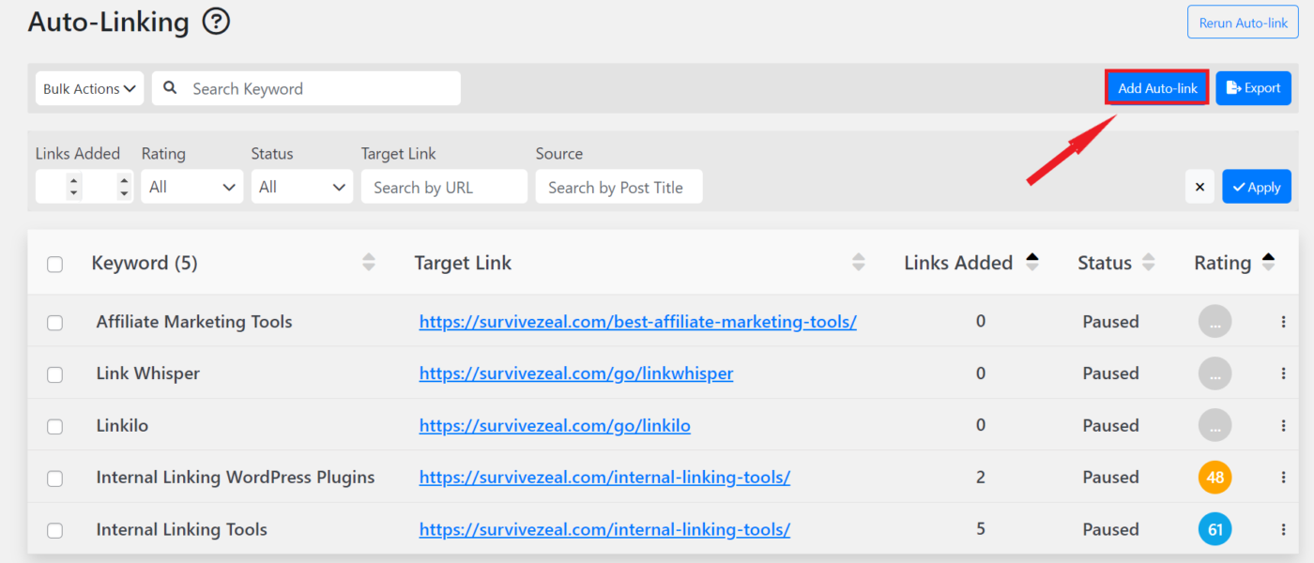Click the search magnifier icon
1314x563 pixels.
click(169, 87)
